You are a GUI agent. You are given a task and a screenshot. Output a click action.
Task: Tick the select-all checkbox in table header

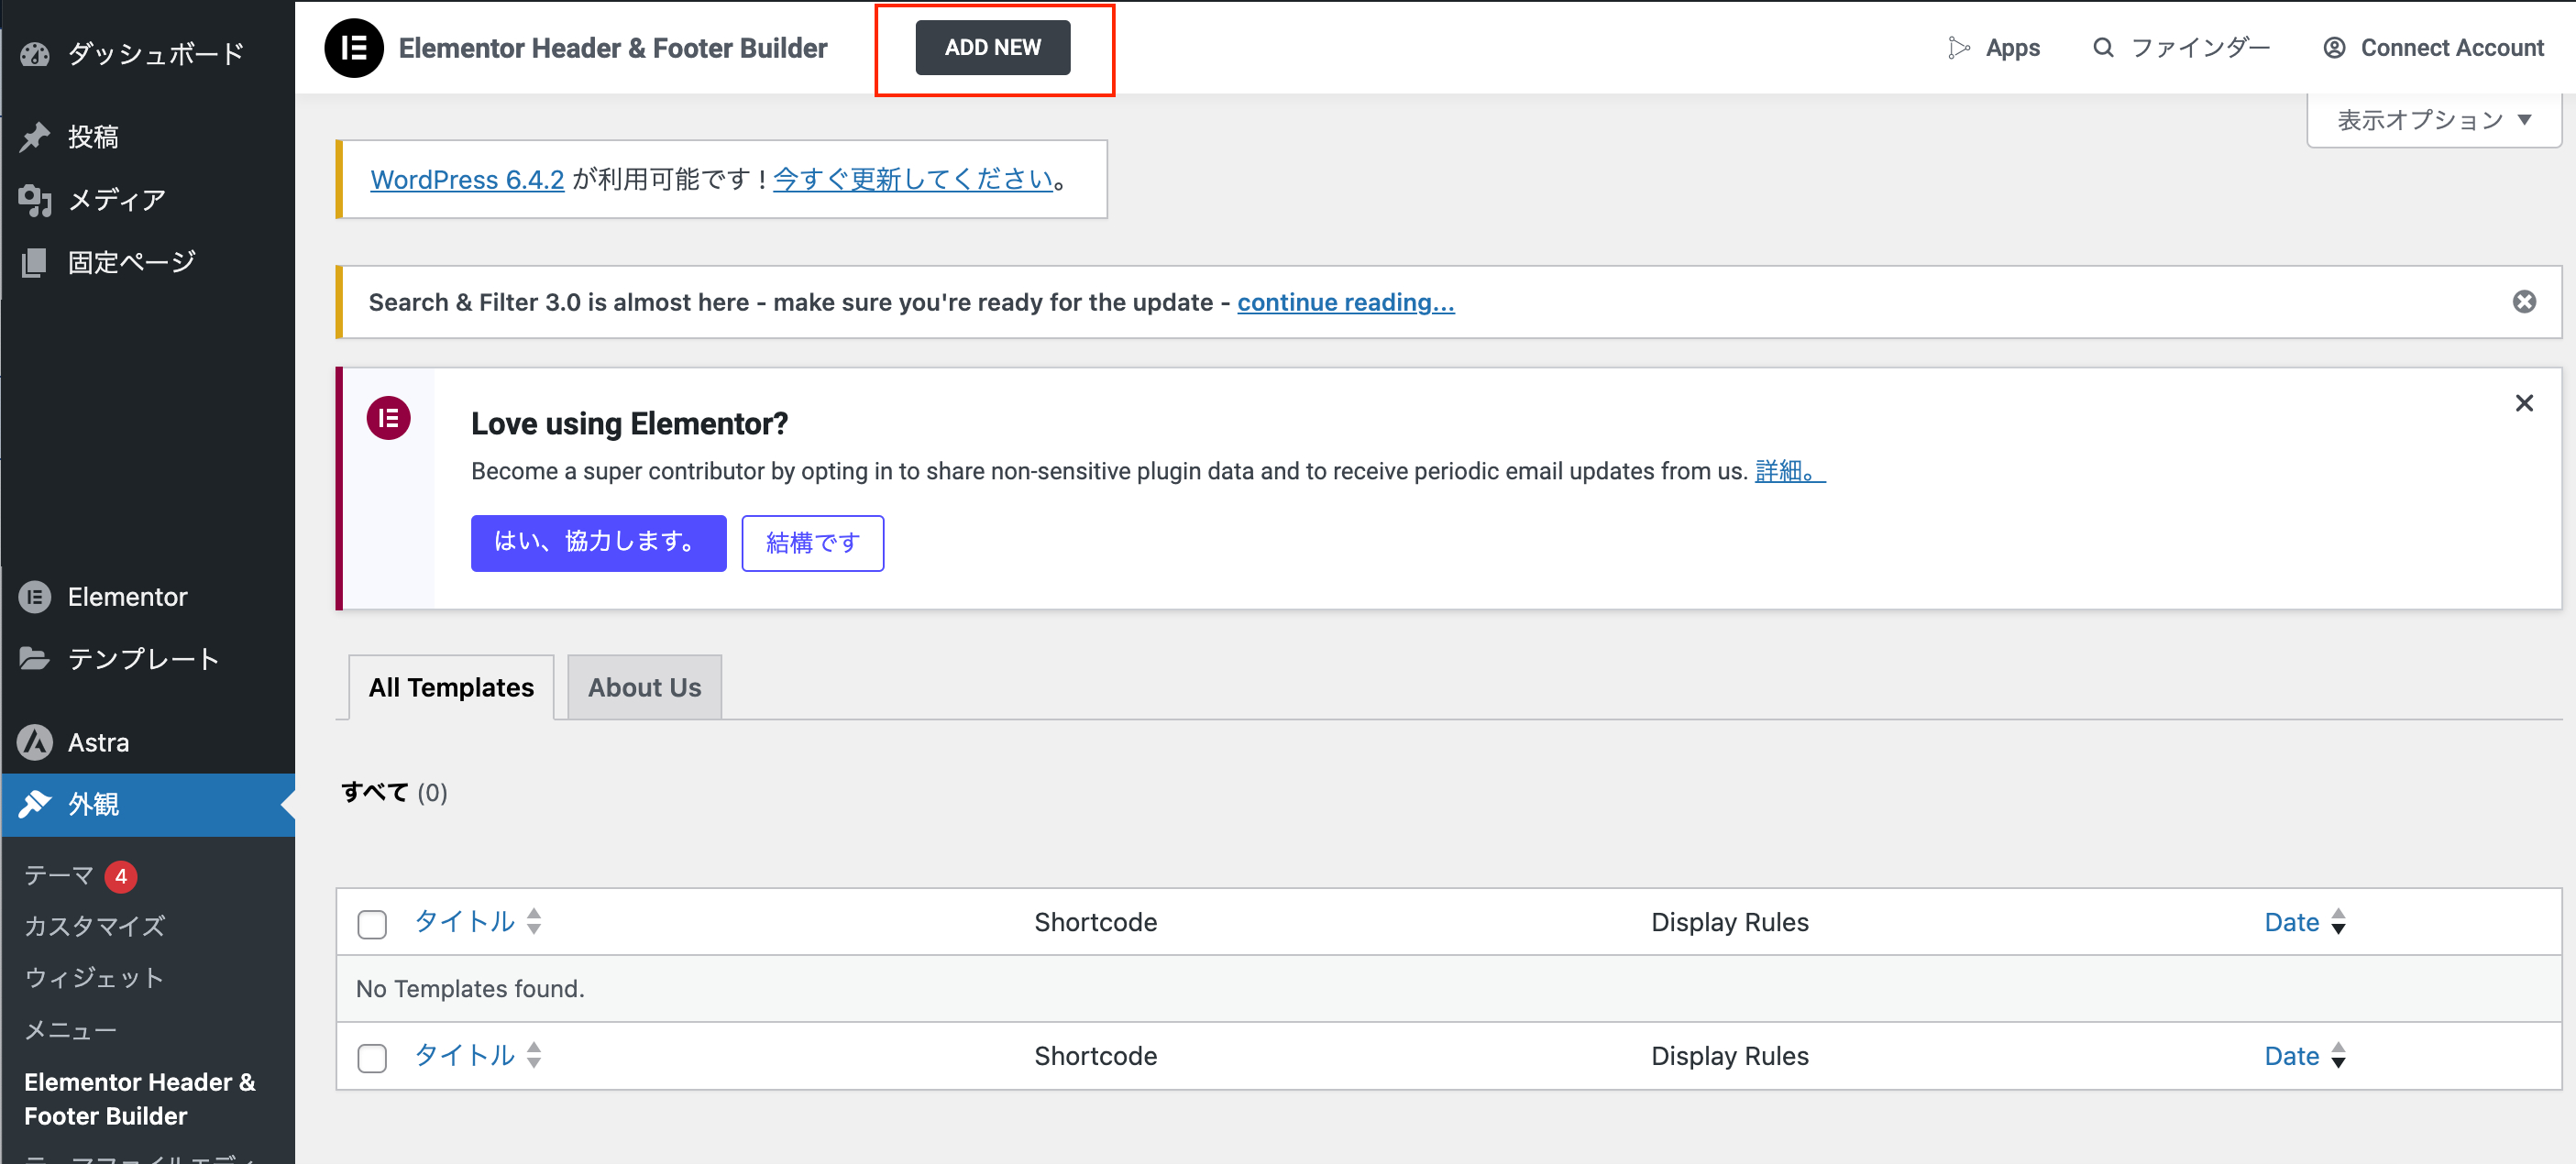pos(372,923)
